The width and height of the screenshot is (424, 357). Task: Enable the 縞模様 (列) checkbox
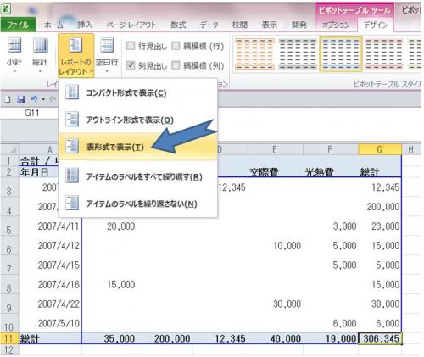[x=176, y=65]
